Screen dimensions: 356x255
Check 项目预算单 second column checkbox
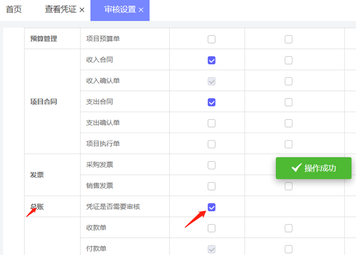[288, 39]
